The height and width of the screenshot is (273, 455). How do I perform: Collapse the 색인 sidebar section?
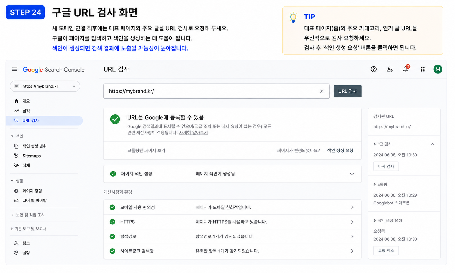pos(12,136)
